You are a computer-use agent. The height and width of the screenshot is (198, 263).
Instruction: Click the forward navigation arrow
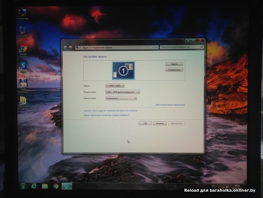70,48
